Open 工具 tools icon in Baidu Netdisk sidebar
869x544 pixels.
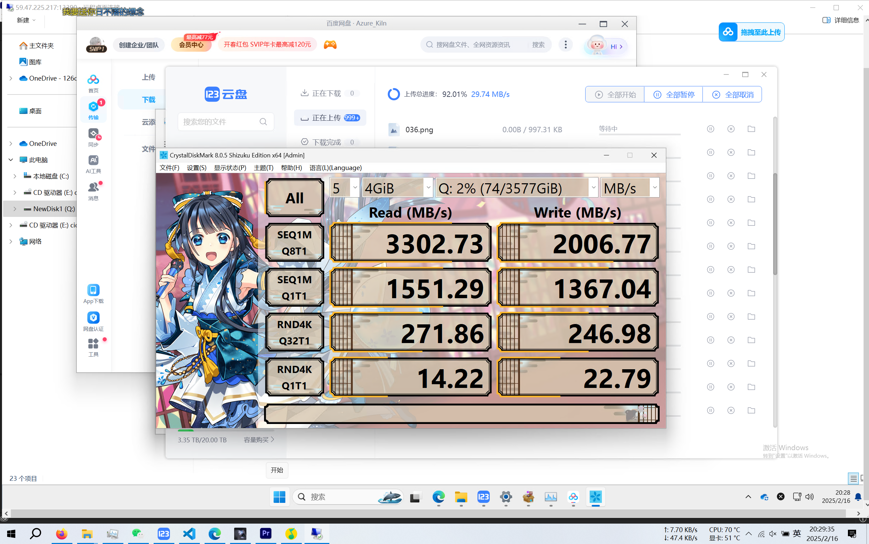(x=93, y=347)
